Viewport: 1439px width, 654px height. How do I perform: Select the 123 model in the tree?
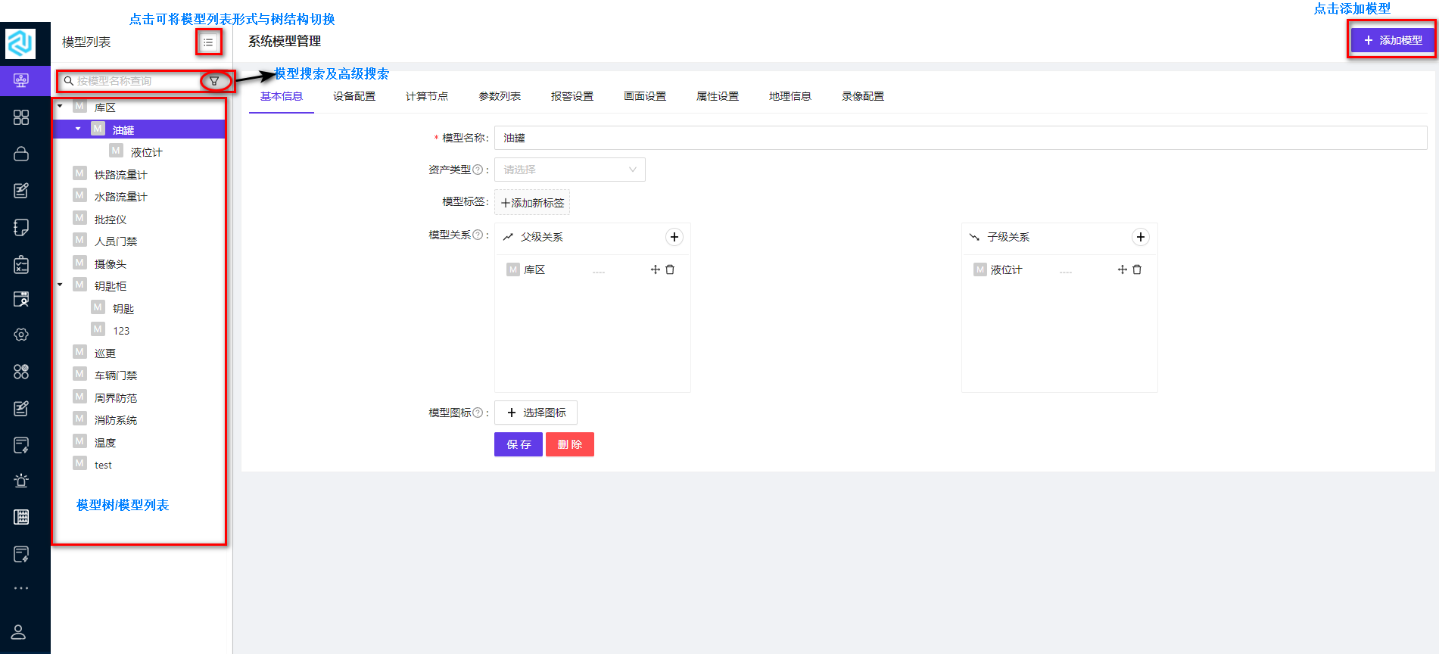coord(121,331)
